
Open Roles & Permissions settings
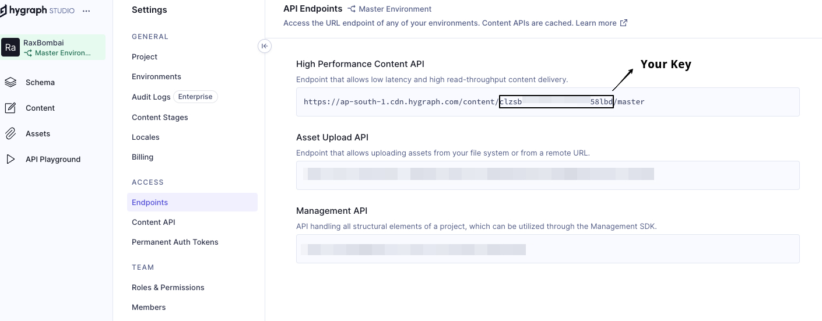click(x=168, y=287)
